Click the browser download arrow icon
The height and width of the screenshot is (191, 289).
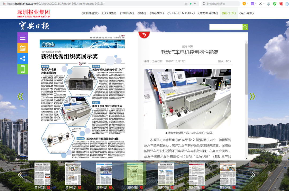tap(268, 4)
